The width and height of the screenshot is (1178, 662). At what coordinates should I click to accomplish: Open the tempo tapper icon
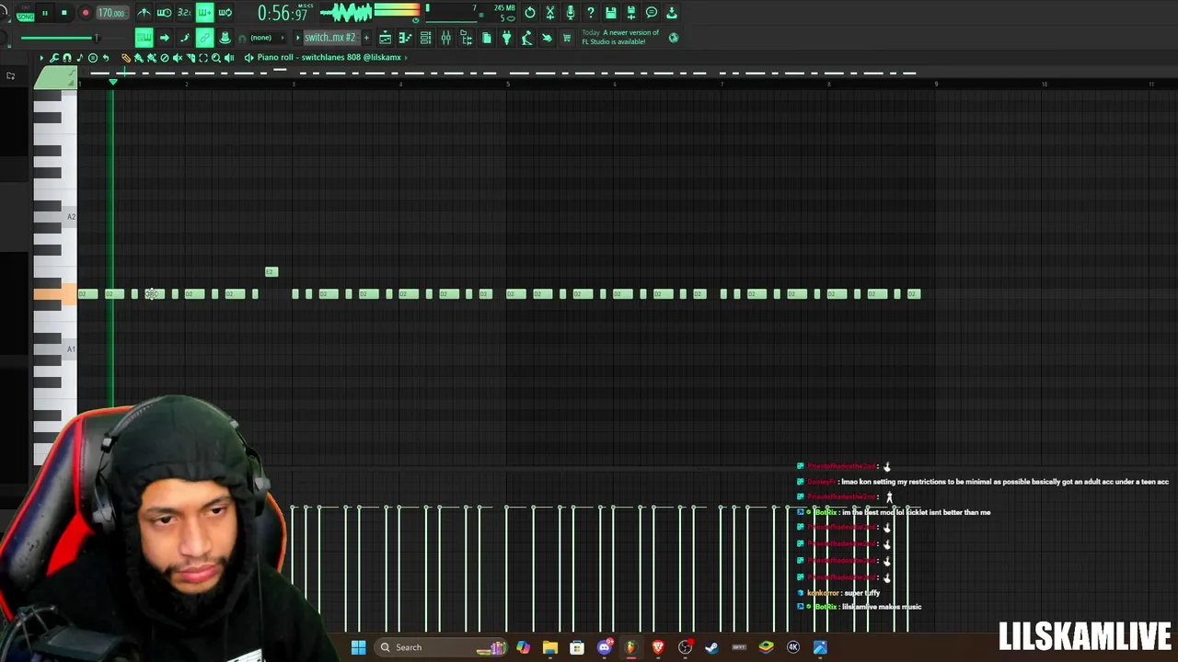pyautogui.click(x=526, y=38)
